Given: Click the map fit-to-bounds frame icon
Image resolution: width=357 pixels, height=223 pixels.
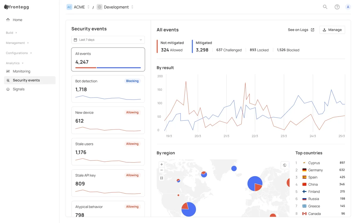Looking at the screenshot, I should click(162, 178).
